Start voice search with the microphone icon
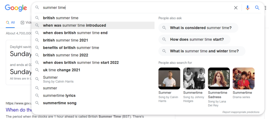The image size is (269, 119). click(x=247, y=8)
